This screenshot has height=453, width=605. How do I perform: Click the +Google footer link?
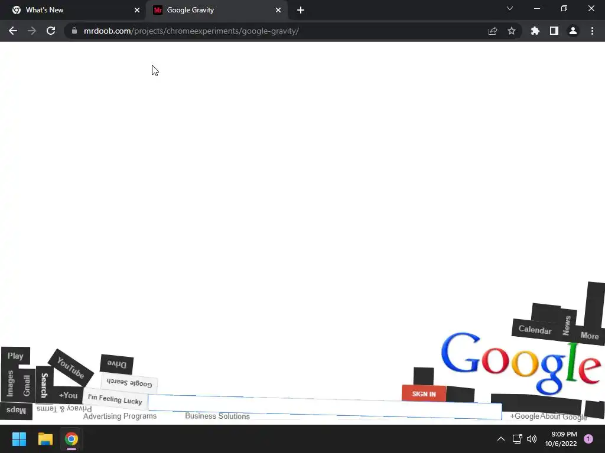tap(525, 416)
